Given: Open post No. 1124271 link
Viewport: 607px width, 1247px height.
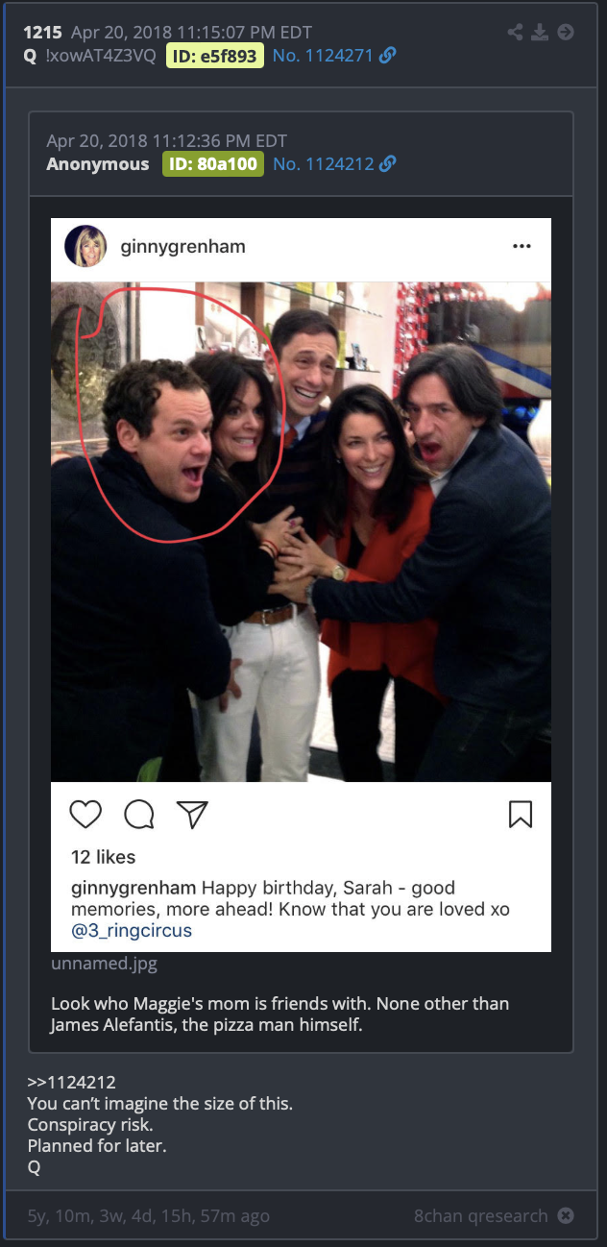Looking at the screenshot, I should (x=323, y=56).
